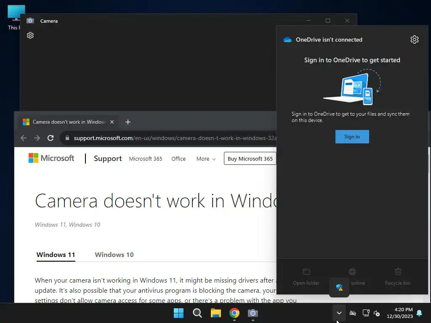Click 'Camera doesn't work in Windows' page heading
The height and width of the screenshot is (323, 431).
point(156,201)
